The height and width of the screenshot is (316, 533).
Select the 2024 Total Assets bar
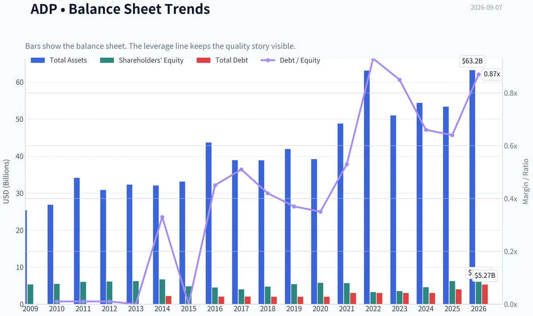[x=419, y=203]
